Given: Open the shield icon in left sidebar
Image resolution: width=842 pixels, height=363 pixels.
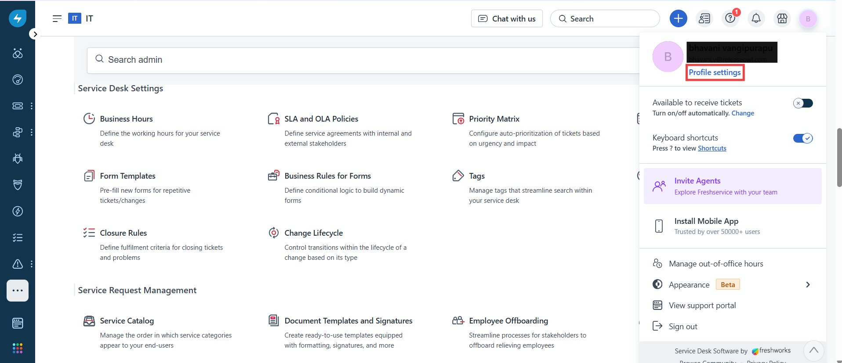Looking at the screenshot, I should tap(18, 185).
